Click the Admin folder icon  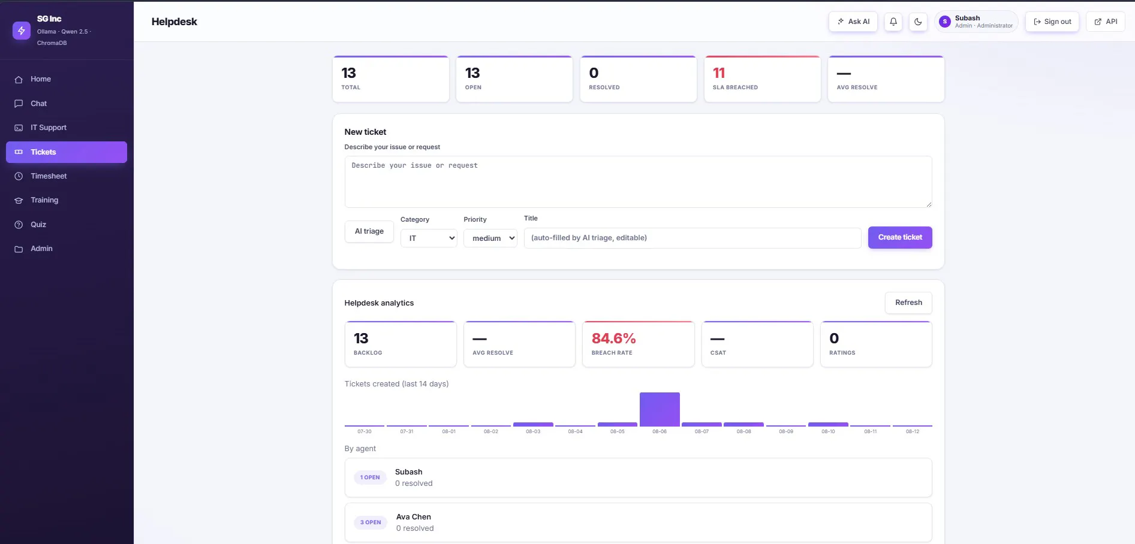[19, 249]
